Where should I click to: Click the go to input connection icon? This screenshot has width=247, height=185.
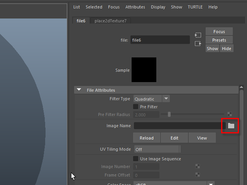coord(198,35)
